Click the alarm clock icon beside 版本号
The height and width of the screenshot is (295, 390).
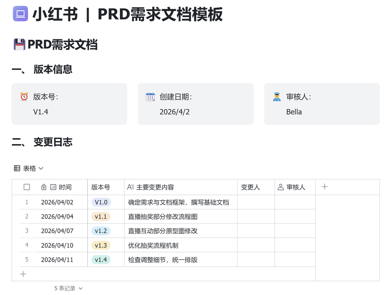coord(24,97)
